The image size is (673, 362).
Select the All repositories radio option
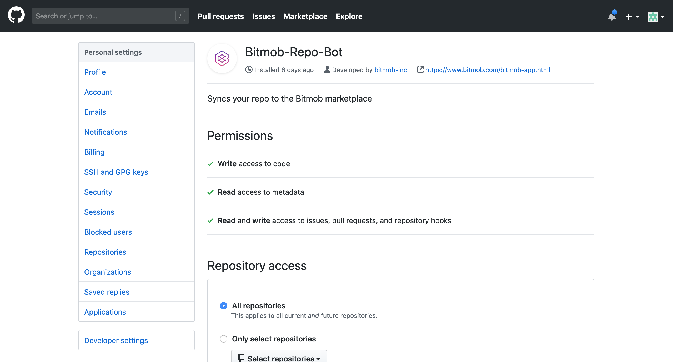click(x=224, y=306)
